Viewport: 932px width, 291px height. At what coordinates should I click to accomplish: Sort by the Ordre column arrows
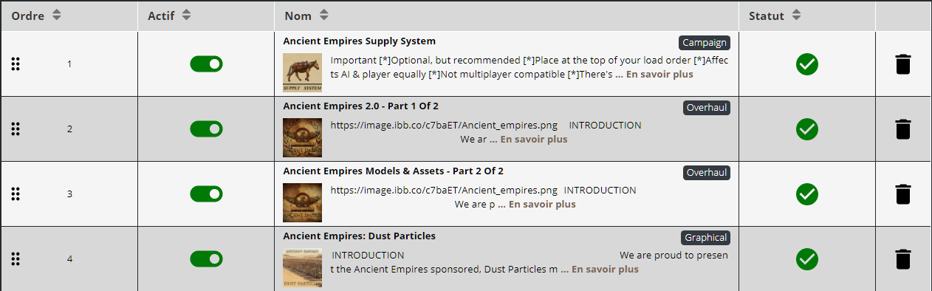pos(58,15)
